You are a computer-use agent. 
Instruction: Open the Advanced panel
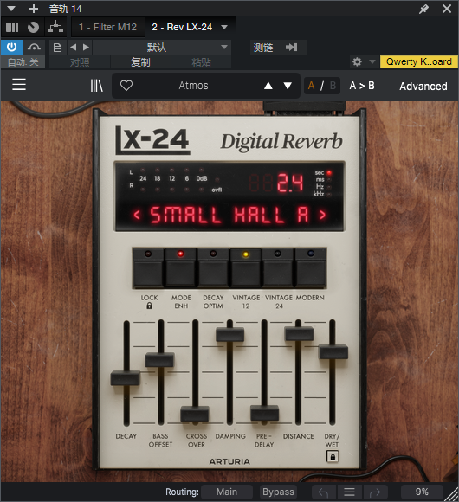click(423, 87)
